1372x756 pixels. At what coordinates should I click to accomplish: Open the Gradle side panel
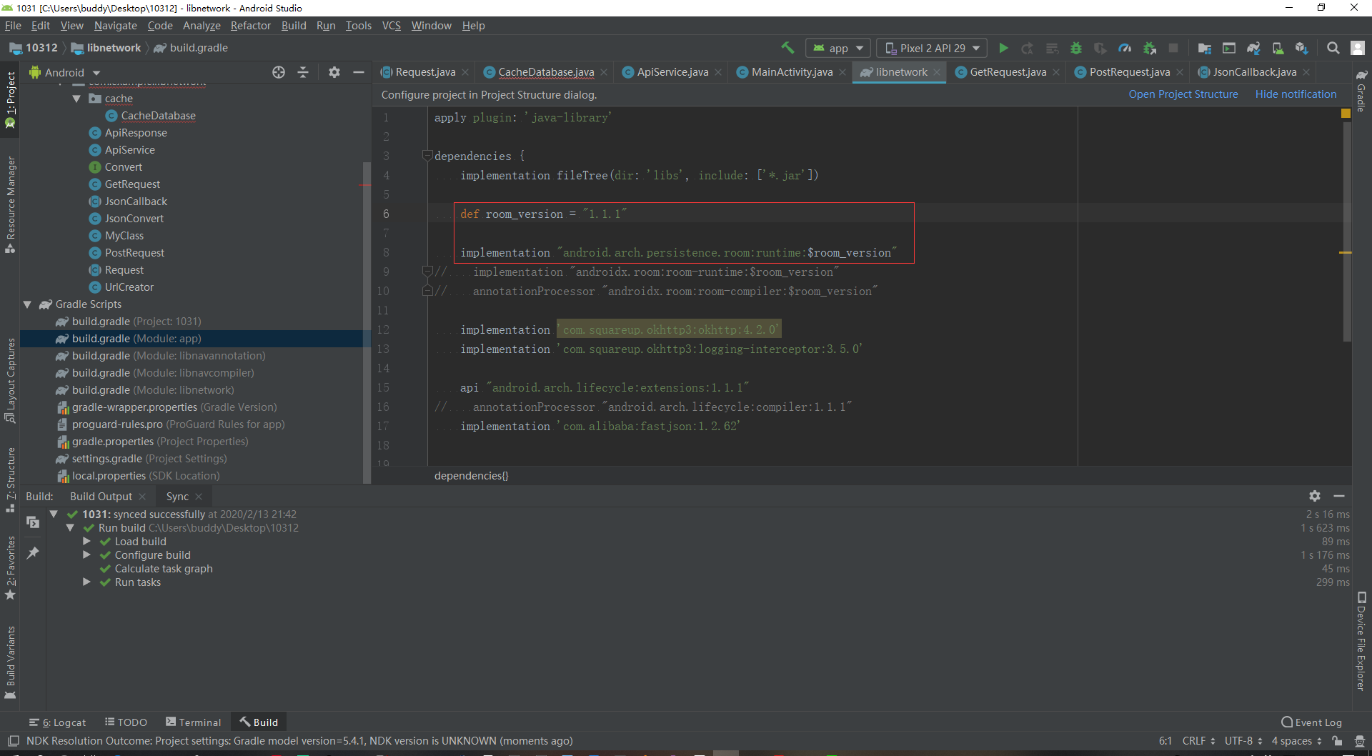[x=1361, y=91]
